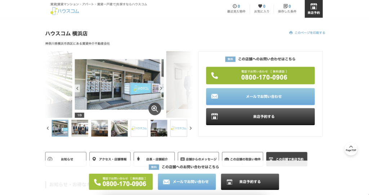The height and width of the screenshot is (195, 369).
Task: Move thumbnail strip left with arrow
Action: pyautogui.click(x=48, y=128)
